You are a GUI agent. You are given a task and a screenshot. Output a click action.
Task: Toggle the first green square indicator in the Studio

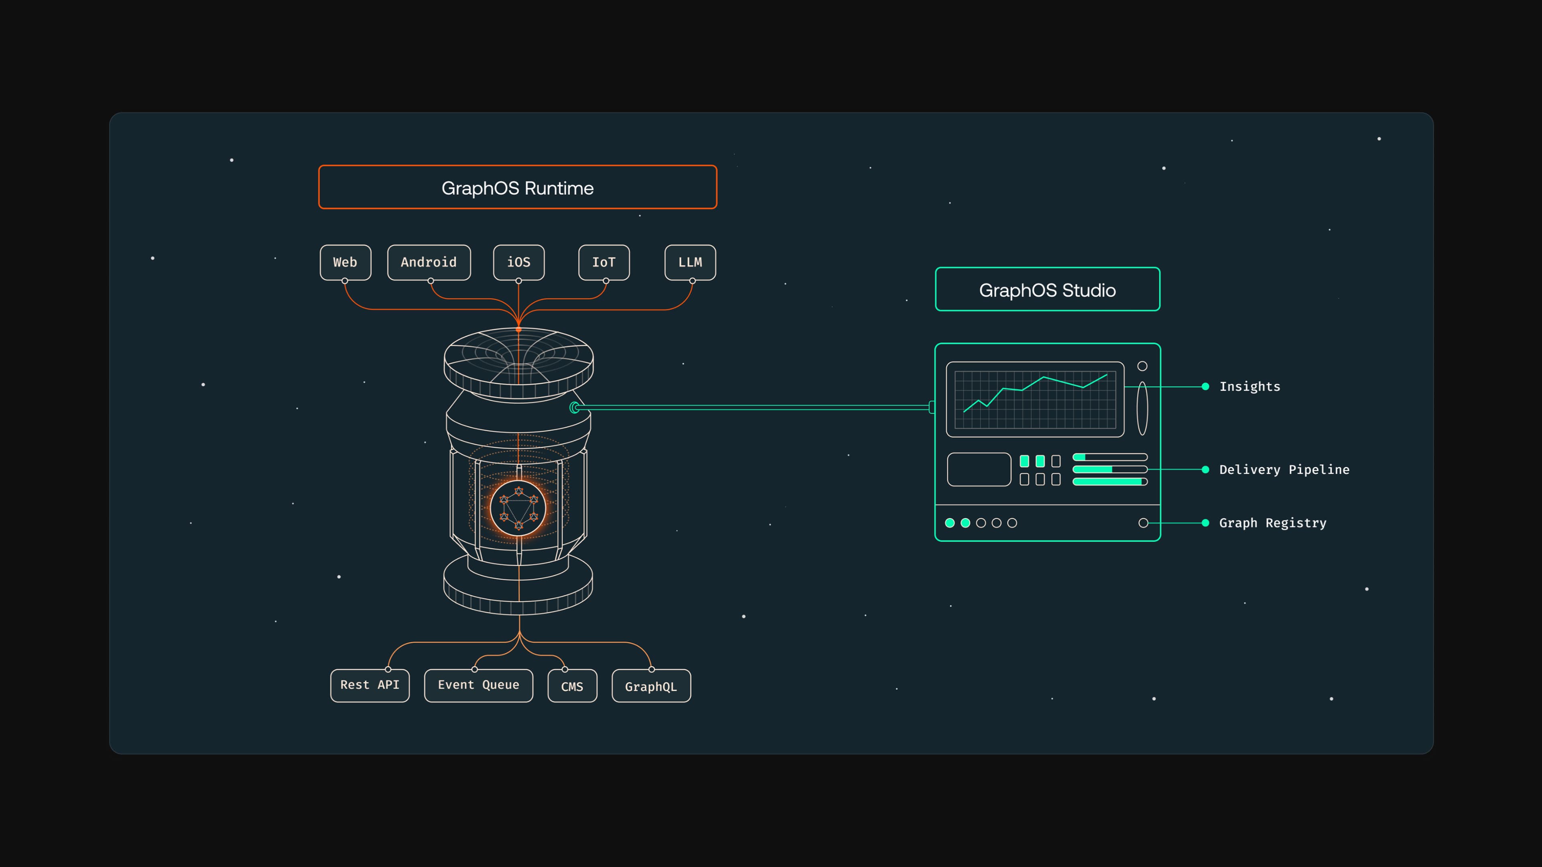coord(1024,461)
